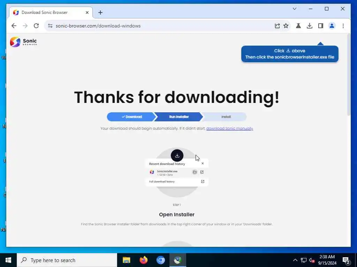Click the Download progress step
Viewport: 357px width, 267px height.
point(131,117)
